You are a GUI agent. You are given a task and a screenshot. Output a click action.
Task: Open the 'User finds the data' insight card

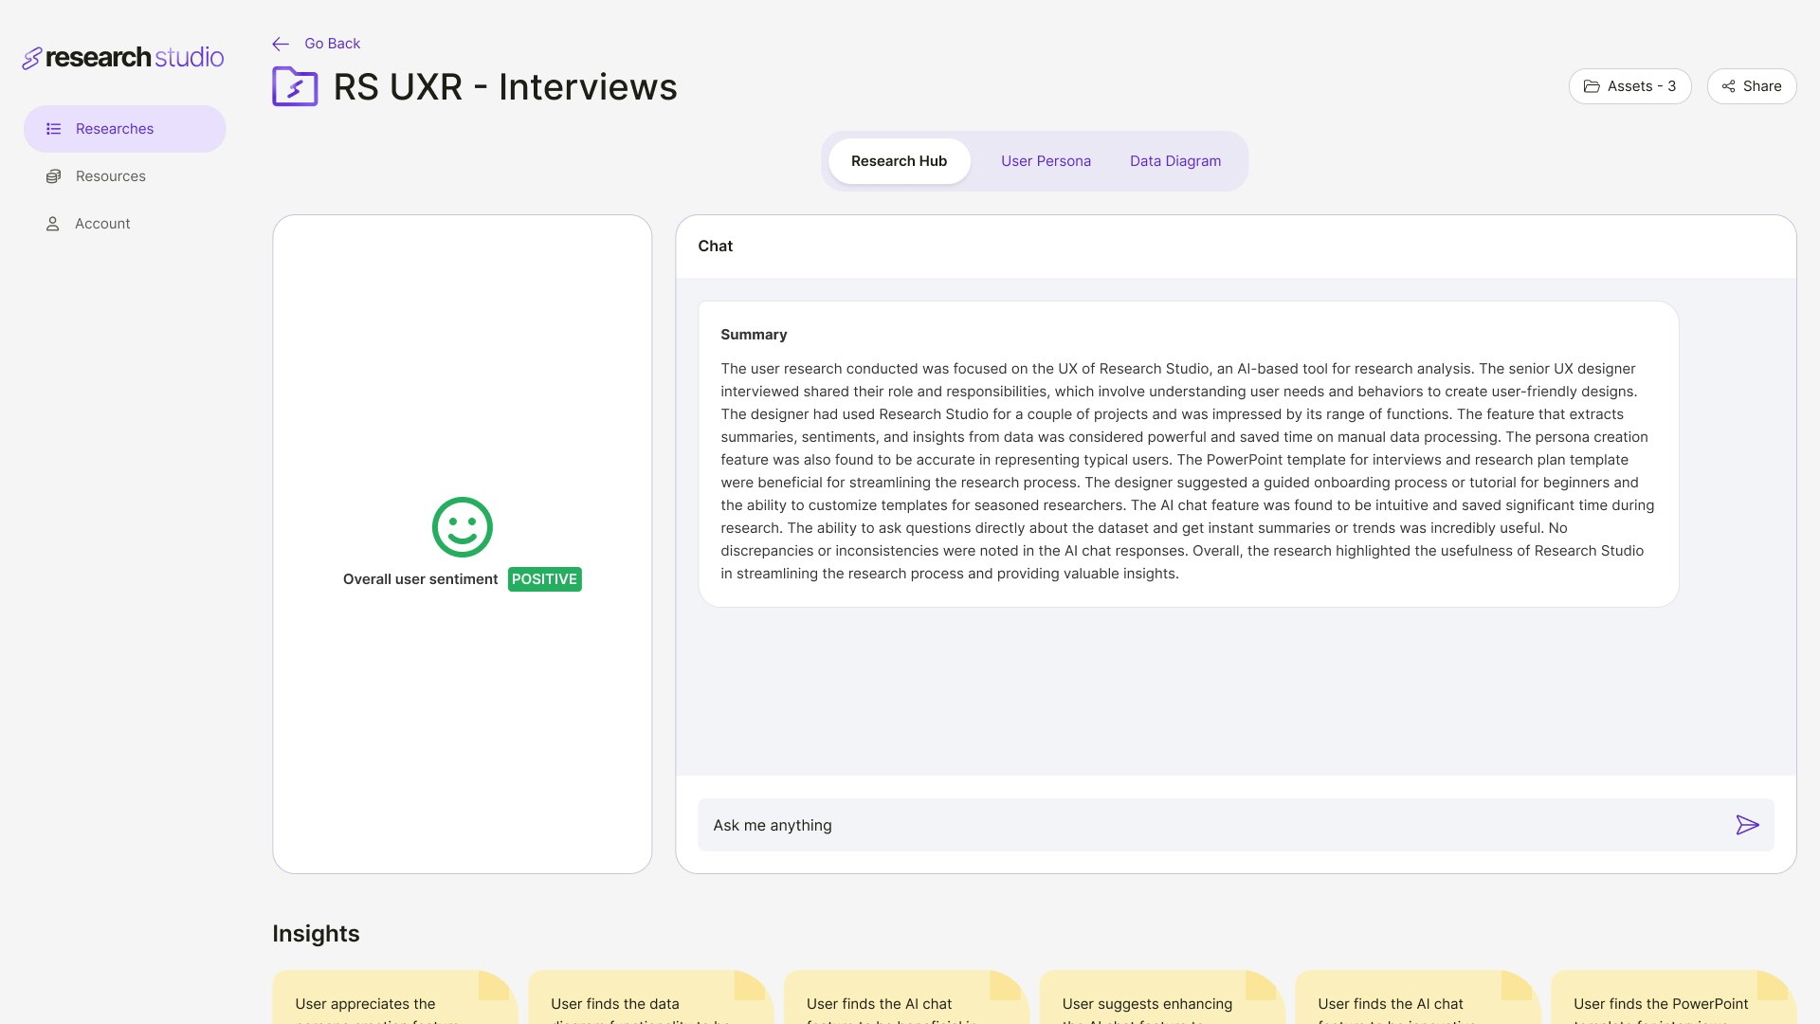[650, 997]
